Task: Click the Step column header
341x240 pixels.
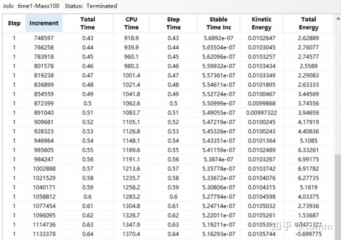Action: pyautogui.click(x=14, y=23)
